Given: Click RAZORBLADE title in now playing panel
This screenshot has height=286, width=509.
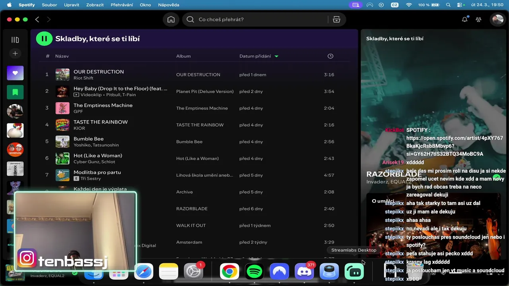Looking at the screenshot, I should coord(394,174).
